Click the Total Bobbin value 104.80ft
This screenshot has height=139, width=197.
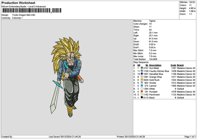pos(153,59)
